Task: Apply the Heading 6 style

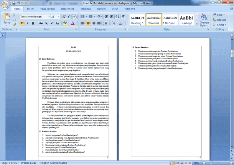Action: point(137,20)
